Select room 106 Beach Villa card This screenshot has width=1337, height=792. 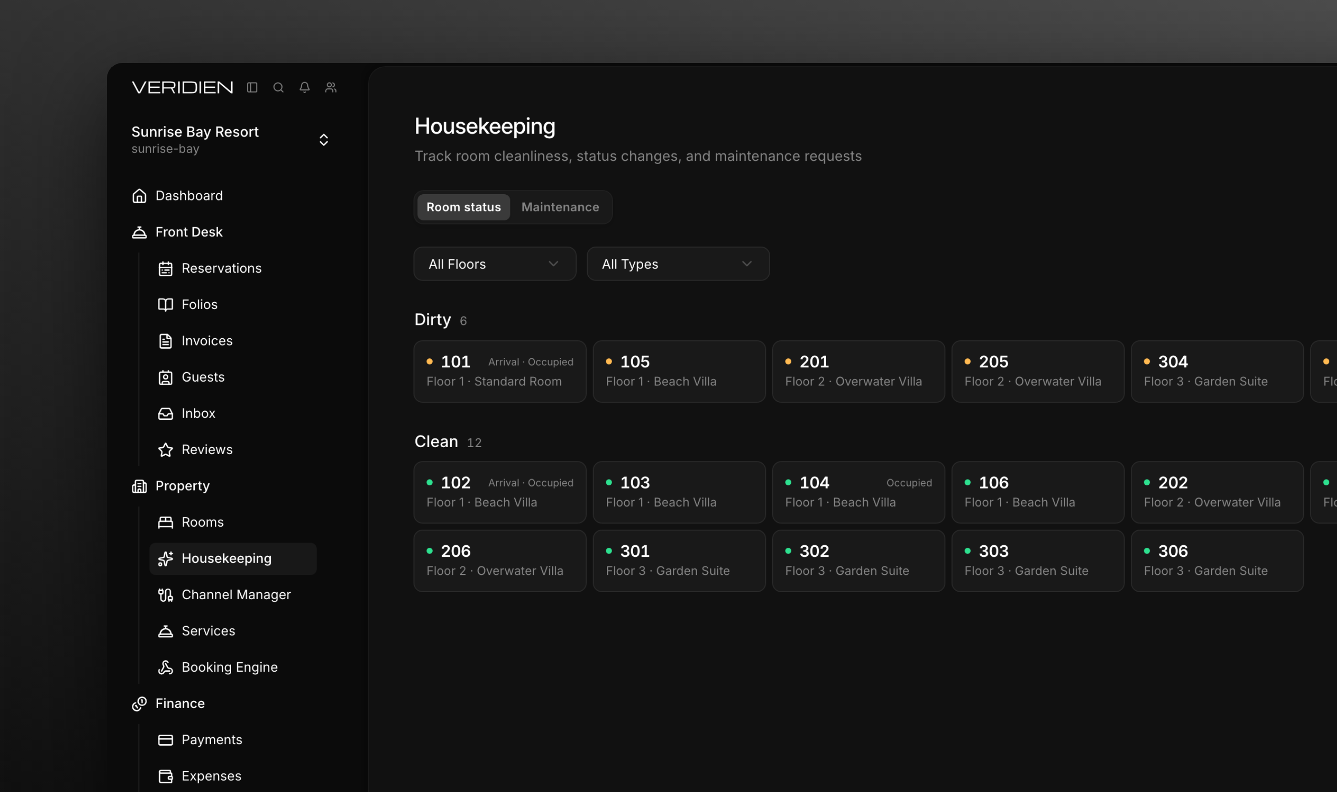1038,492
